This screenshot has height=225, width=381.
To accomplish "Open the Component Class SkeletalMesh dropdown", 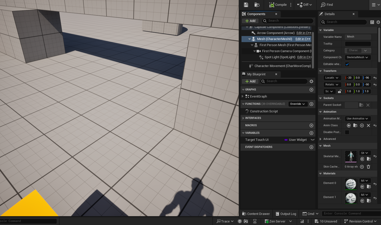I will pos(358,57).
